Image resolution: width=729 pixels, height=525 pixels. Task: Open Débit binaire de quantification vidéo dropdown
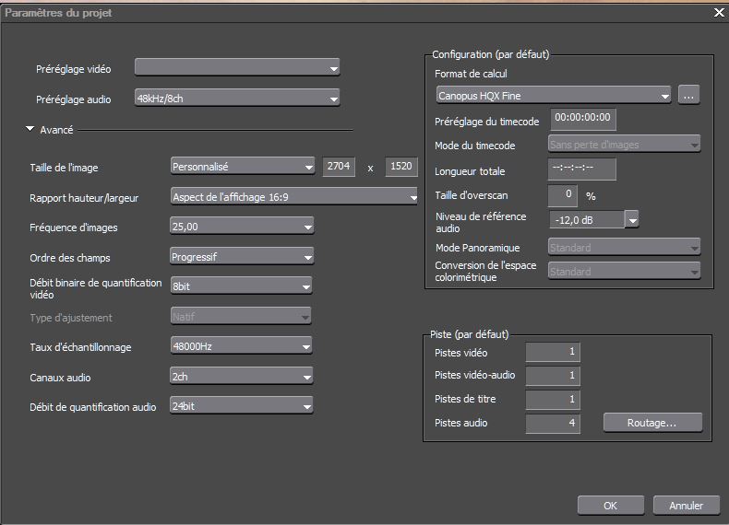242,286
